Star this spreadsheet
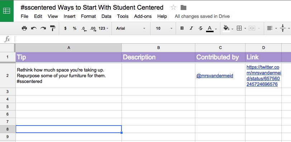 173,8
